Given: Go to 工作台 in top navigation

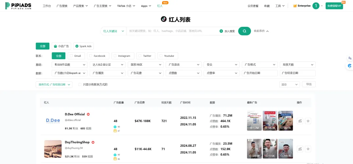Looking at the screenshot, I should click(47, 6).
